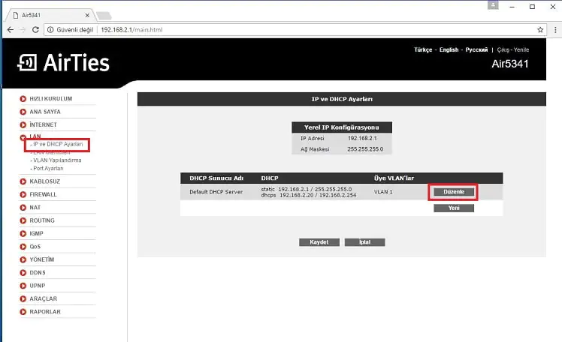Click the browser forward arrow
Screen dimensions: 562x342
pos(23,30)
